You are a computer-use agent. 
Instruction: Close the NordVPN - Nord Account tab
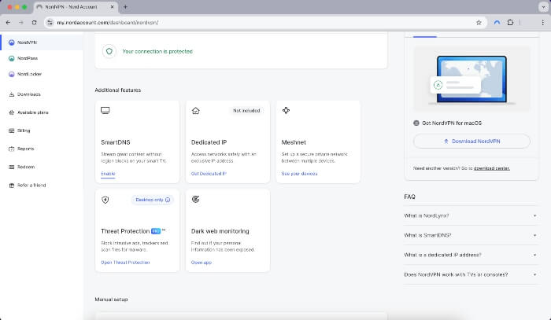[112, 6]
